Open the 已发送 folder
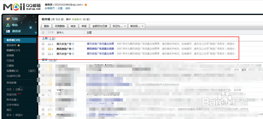Viewport: 263px width, 119px height. coord(10,60)
